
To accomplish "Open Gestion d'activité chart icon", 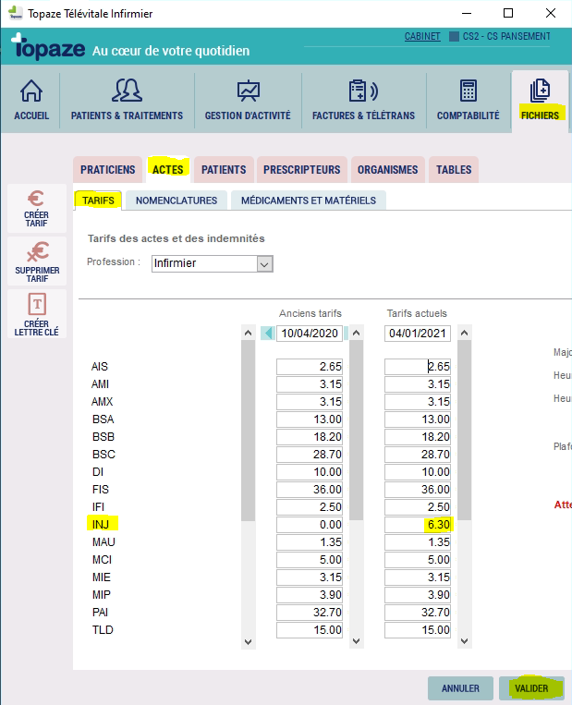I will [249, 91].
